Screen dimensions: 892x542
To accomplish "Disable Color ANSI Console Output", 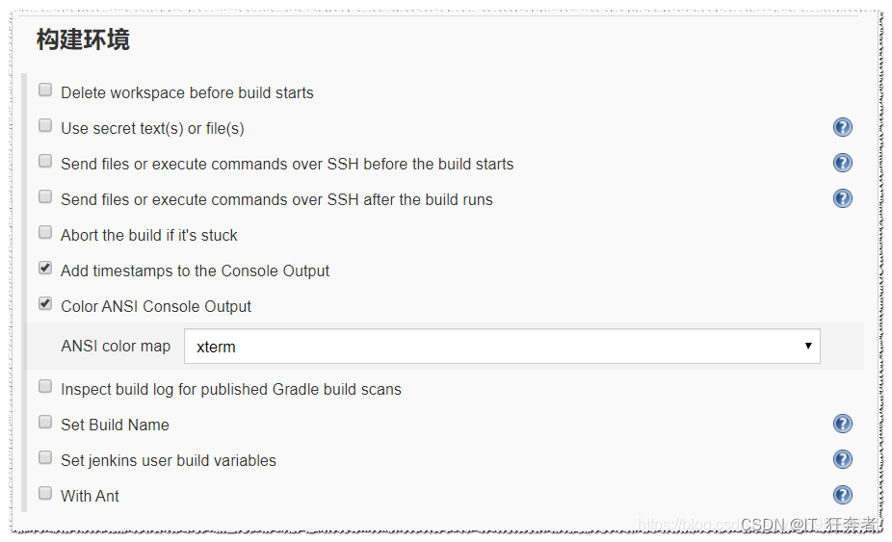I will (45, 304).
